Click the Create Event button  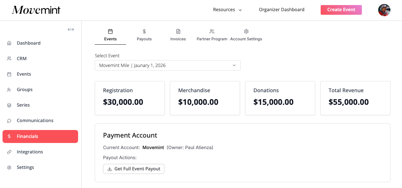coord(341,10)
